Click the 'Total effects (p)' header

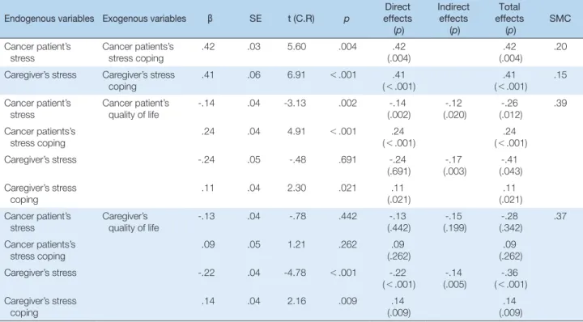click(509, 19)
